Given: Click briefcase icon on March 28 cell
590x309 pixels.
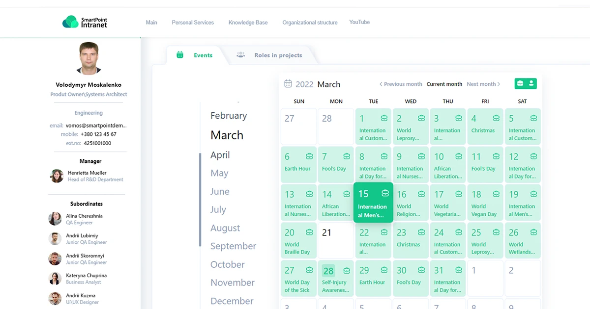Looking at the screenshot, I should tap(347, 270).
